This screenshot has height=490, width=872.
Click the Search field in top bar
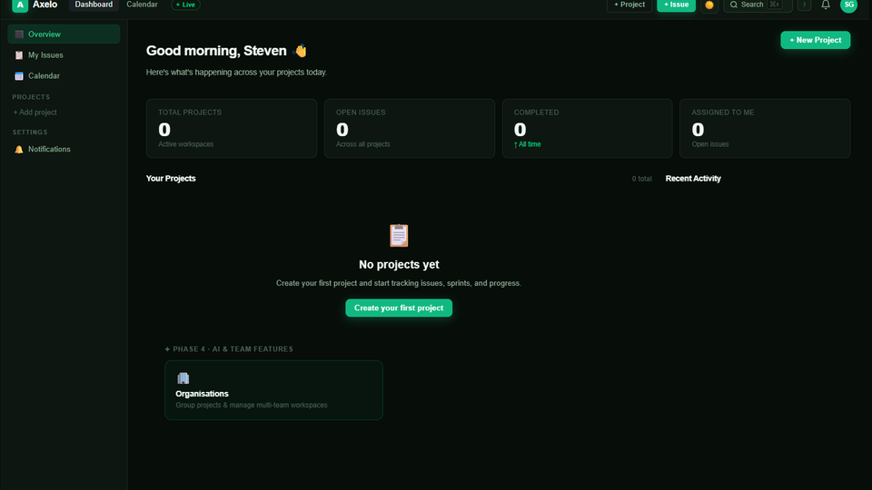[757, 5]
